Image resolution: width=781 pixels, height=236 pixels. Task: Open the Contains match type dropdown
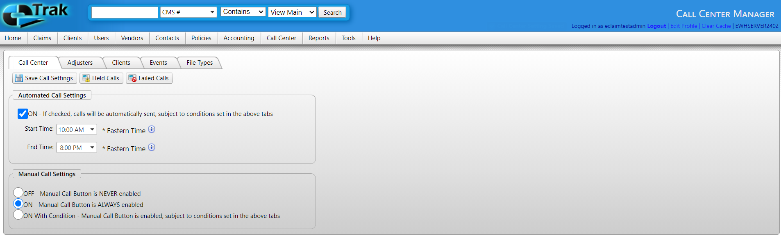point(243,12)
